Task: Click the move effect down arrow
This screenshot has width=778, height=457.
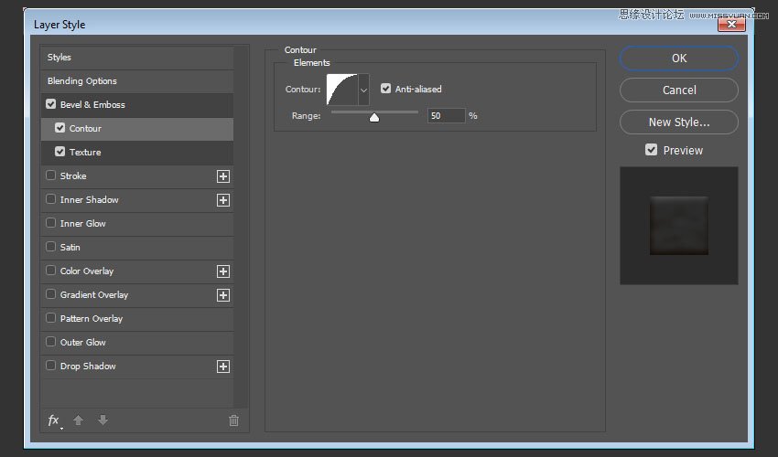Action: [x=103, y=420]
